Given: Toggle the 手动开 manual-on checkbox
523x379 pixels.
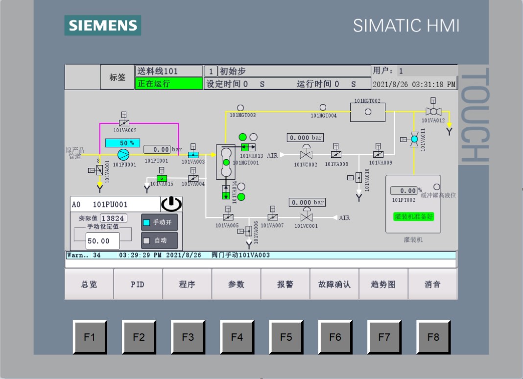Looking at the screenshot, I should point(146,222).
